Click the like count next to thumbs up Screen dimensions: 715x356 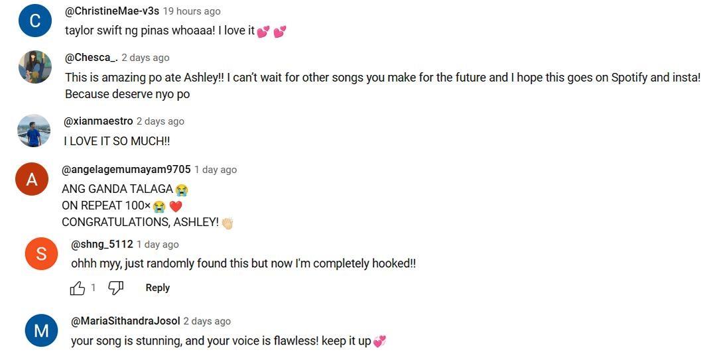coord(94,288)
